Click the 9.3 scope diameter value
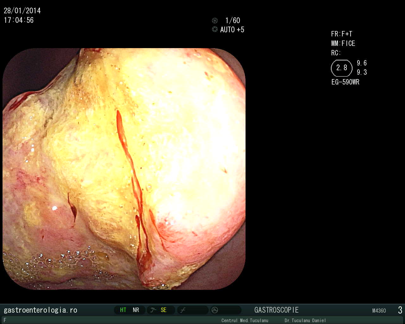Screen dimensions: 405x324 click(362, 72)
